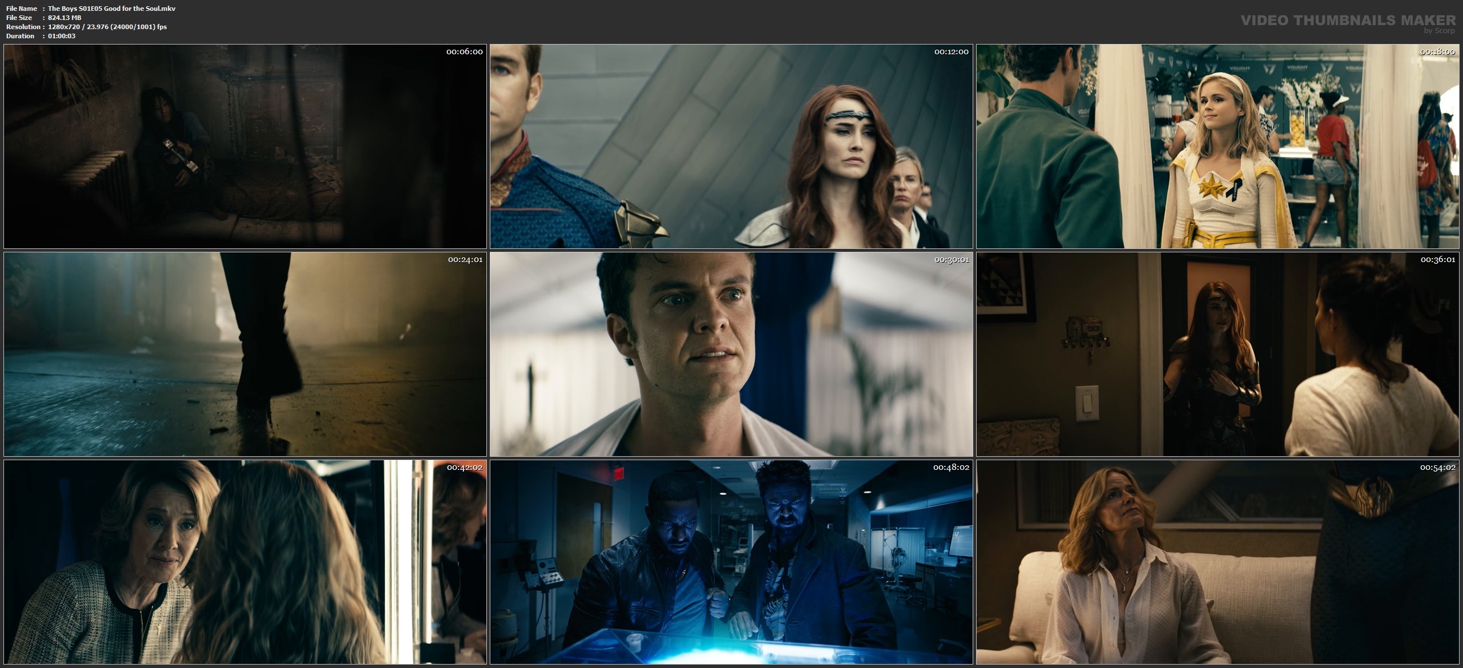The height and width of the screenshot is (668, 1463).
Task: Click the Duration value 01:00:03
Action: point(62,36)
